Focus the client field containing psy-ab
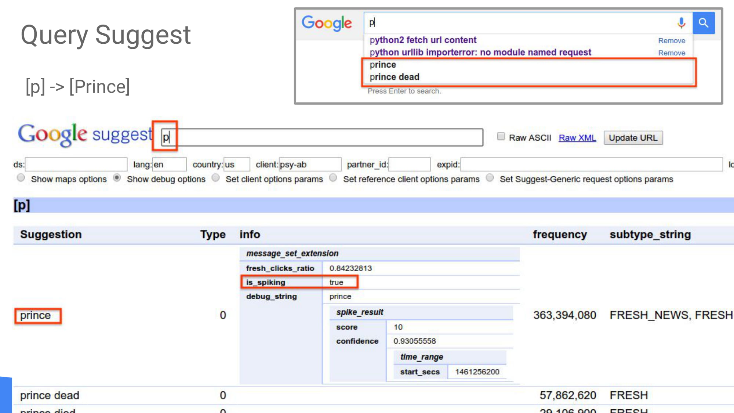Image resolution: width=734 pixels, height=413 pixels. (310, 164)
